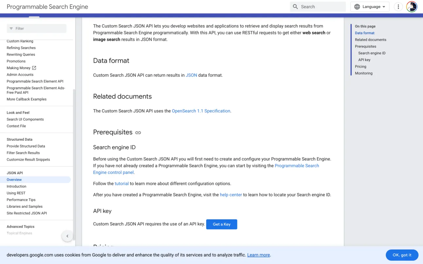Image resolution: width=423 pixels, height=264 pixels.
Task: Open Libraries and Samples page
Action: [25, 206]
